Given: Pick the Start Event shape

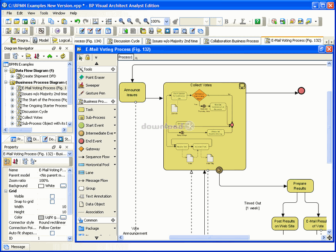Looking at the screenshot, I should (95, 125).
